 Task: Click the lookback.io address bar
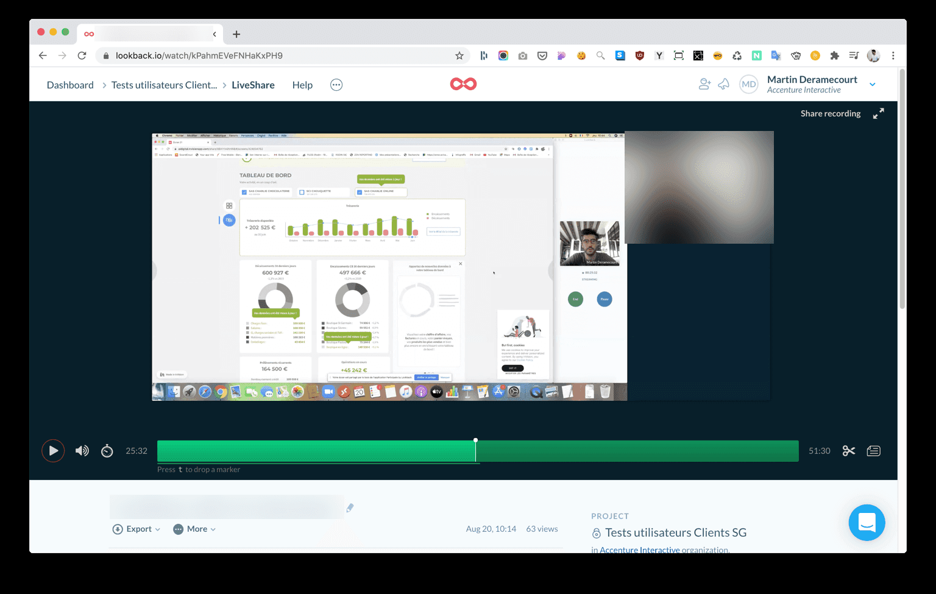coord(283,55)
